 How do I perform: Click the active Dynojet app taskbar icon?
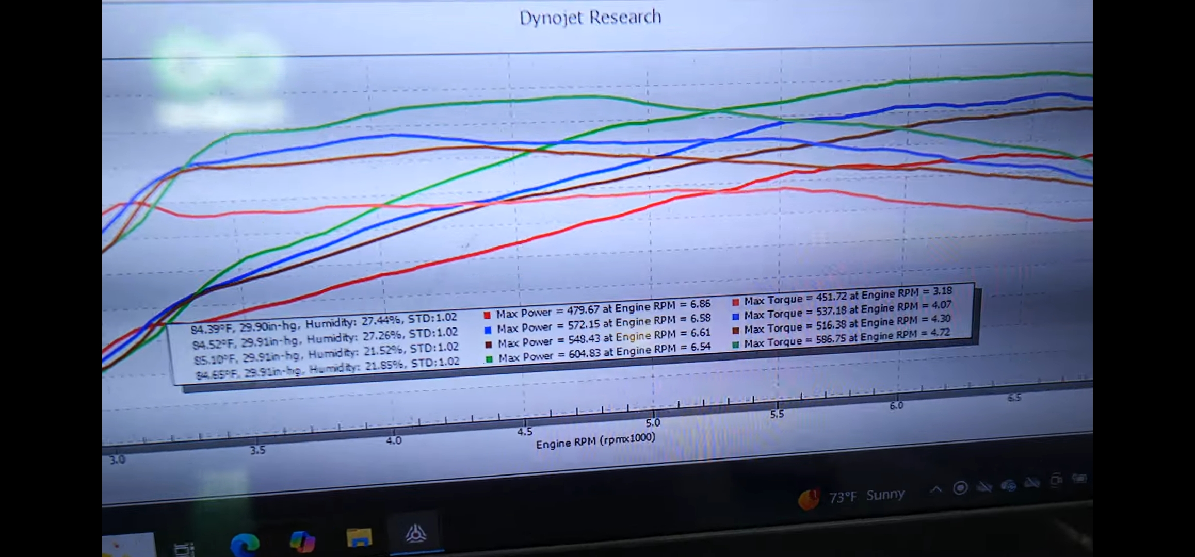pos(415,533)
